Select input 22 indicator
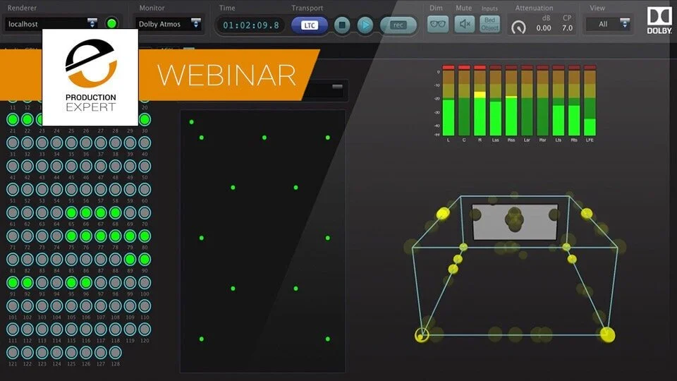The image size is (677, 381). 28,119
